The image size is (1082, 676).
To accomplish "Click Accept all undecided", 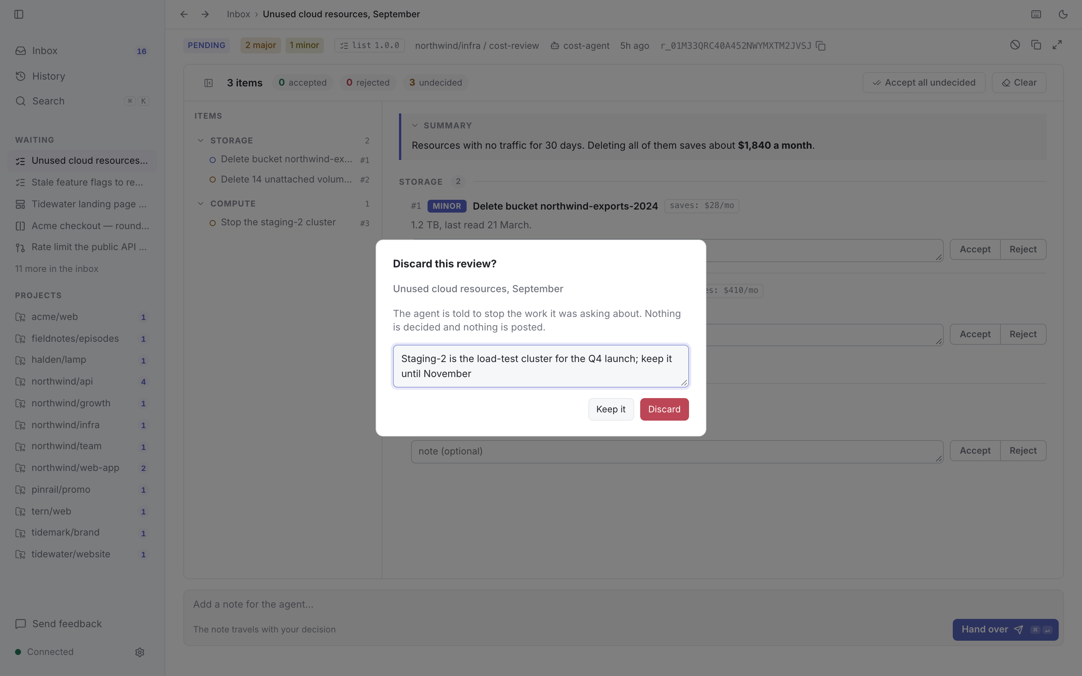I will (924, 83).
